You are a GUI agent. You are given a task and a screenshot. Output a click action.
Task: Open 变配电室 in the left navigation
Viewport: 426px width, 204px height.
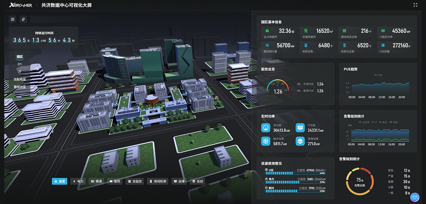tap(20, 79)
